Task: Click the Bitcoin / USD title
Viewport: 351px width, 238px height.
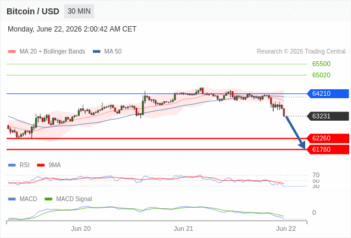Action: [33, 11]
